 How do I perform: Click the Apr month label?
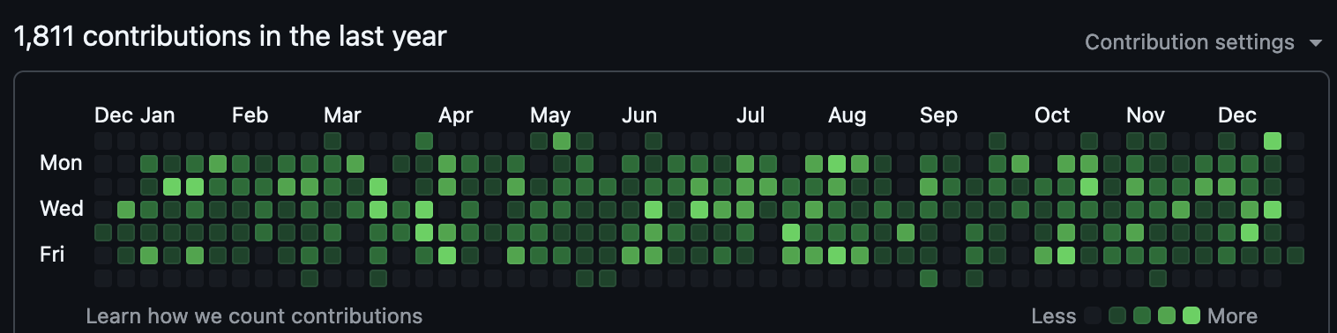coord(456,115)
